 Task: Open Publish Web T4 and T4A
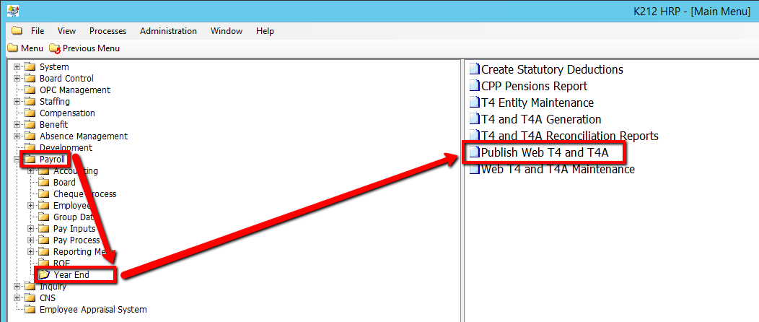tap(545, 153)
